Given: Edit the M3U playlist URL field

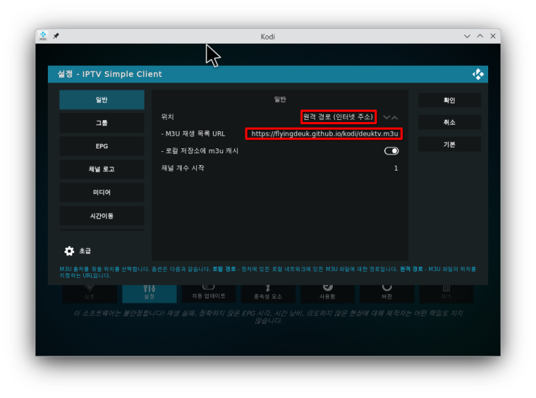Looking at the screenshot, I should [324, 134].
